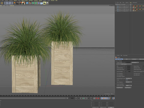Click the first orange tag on the first plant row

133,6
